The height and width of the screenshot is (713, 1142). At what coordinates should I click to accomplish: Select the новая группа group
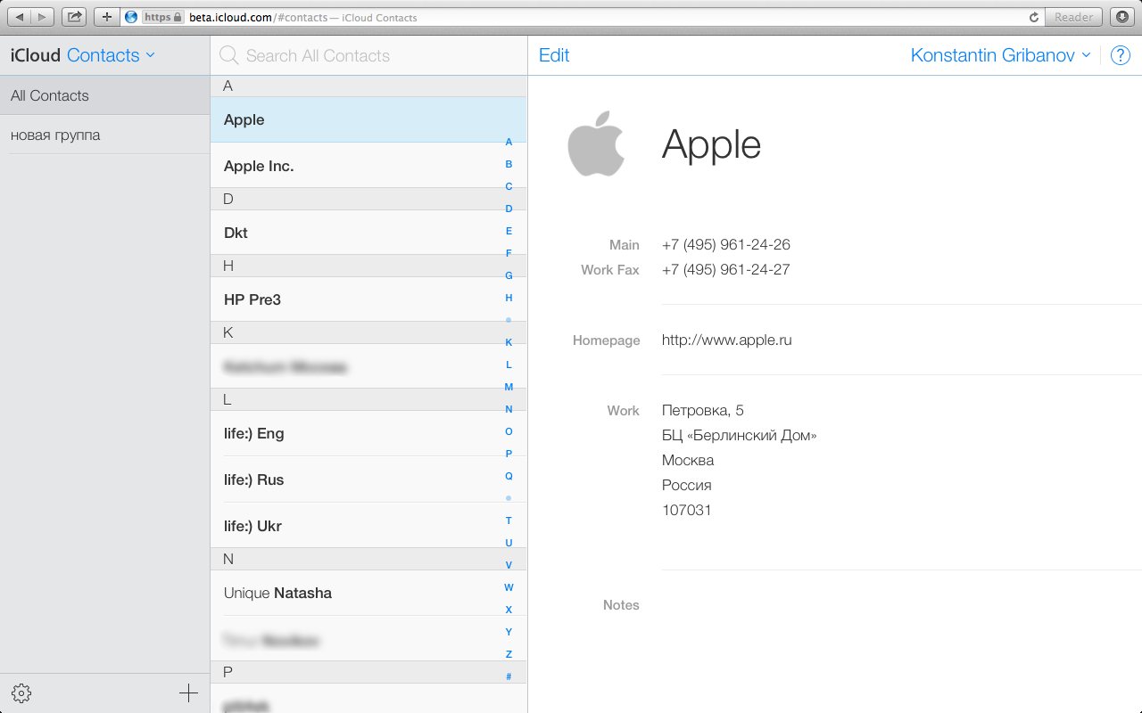tap(104, 135)
